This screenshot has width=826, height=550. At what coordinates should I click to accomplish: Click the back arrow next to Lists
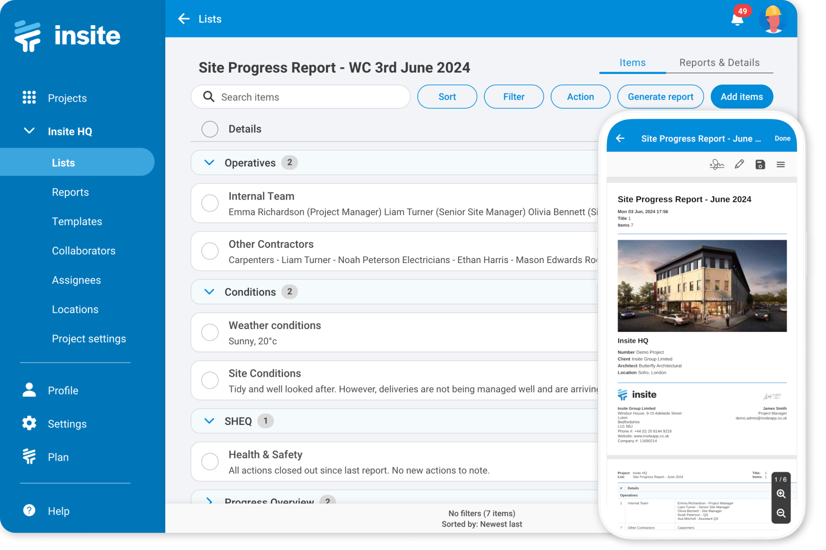[x=184, y=19]
